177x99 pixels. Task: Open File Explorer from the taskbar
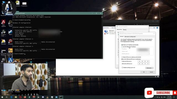pyautogui.click(x=16, y=97)
